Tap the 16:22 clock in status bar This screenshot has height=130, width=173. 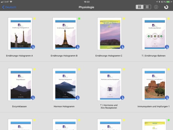86,2
